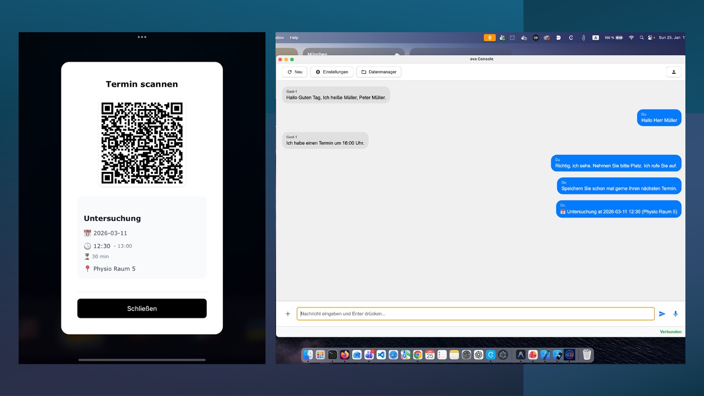
Task: Open the Datenmanager
Action: [379, 72]
